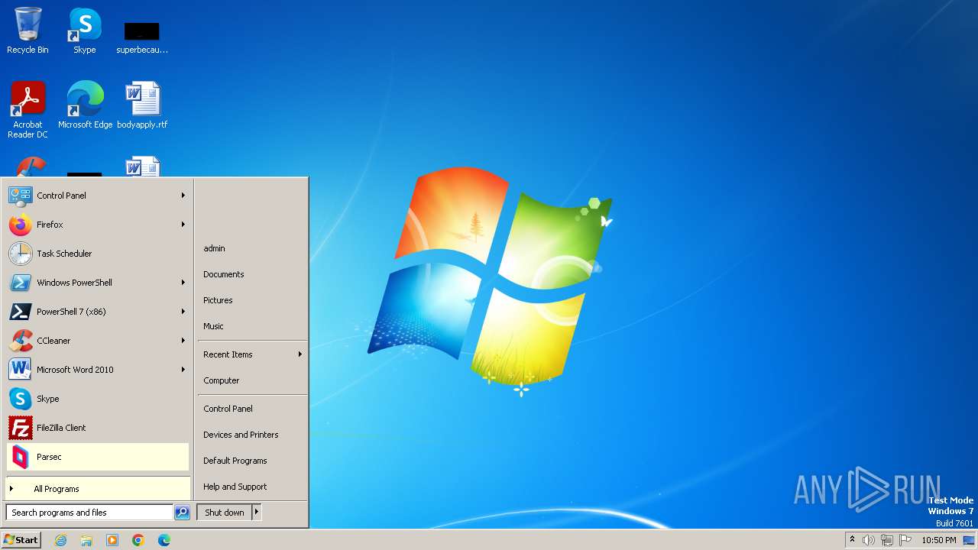Image resolution: width=978 pixels, height=550 pixels.
Task: Launch FileZilla Client from Start menu
Action: tap(98, 428)
